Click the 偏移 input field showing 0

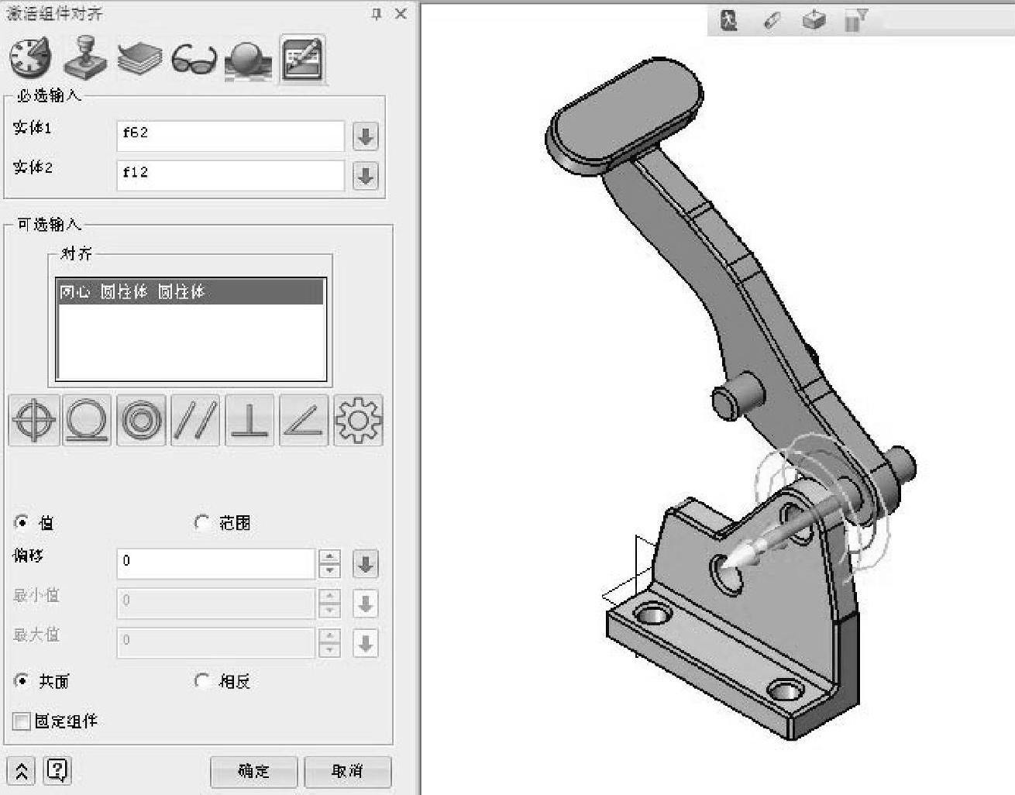(x=216, y=564)
